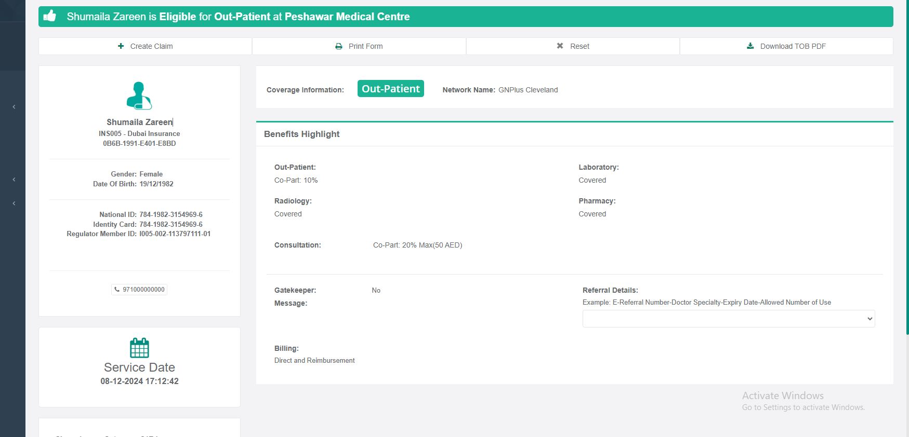Click the service date timestamp 08-12-2024 17:12:42
909x437 pixels.
click(x=139, y=381)
